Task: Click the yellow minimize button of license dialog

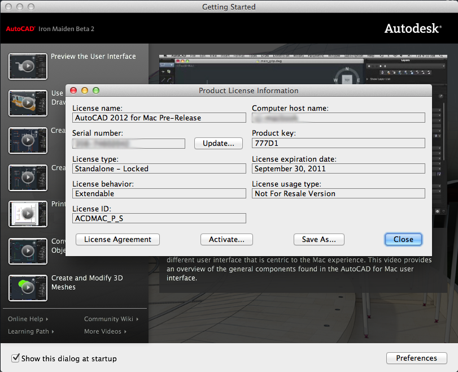Action: point(85,90)
